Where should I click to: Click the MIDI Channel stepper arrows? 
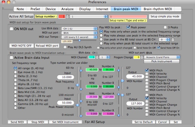click(x=97, y=57)
